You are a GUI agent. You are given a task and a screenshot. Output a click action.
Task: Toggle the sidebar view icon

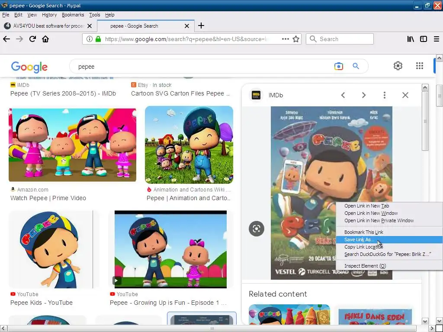(x=423, y=39)
